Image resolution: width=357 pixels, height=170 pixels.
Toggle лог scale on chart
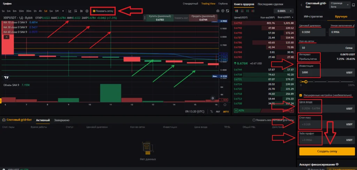click(218, 111)
